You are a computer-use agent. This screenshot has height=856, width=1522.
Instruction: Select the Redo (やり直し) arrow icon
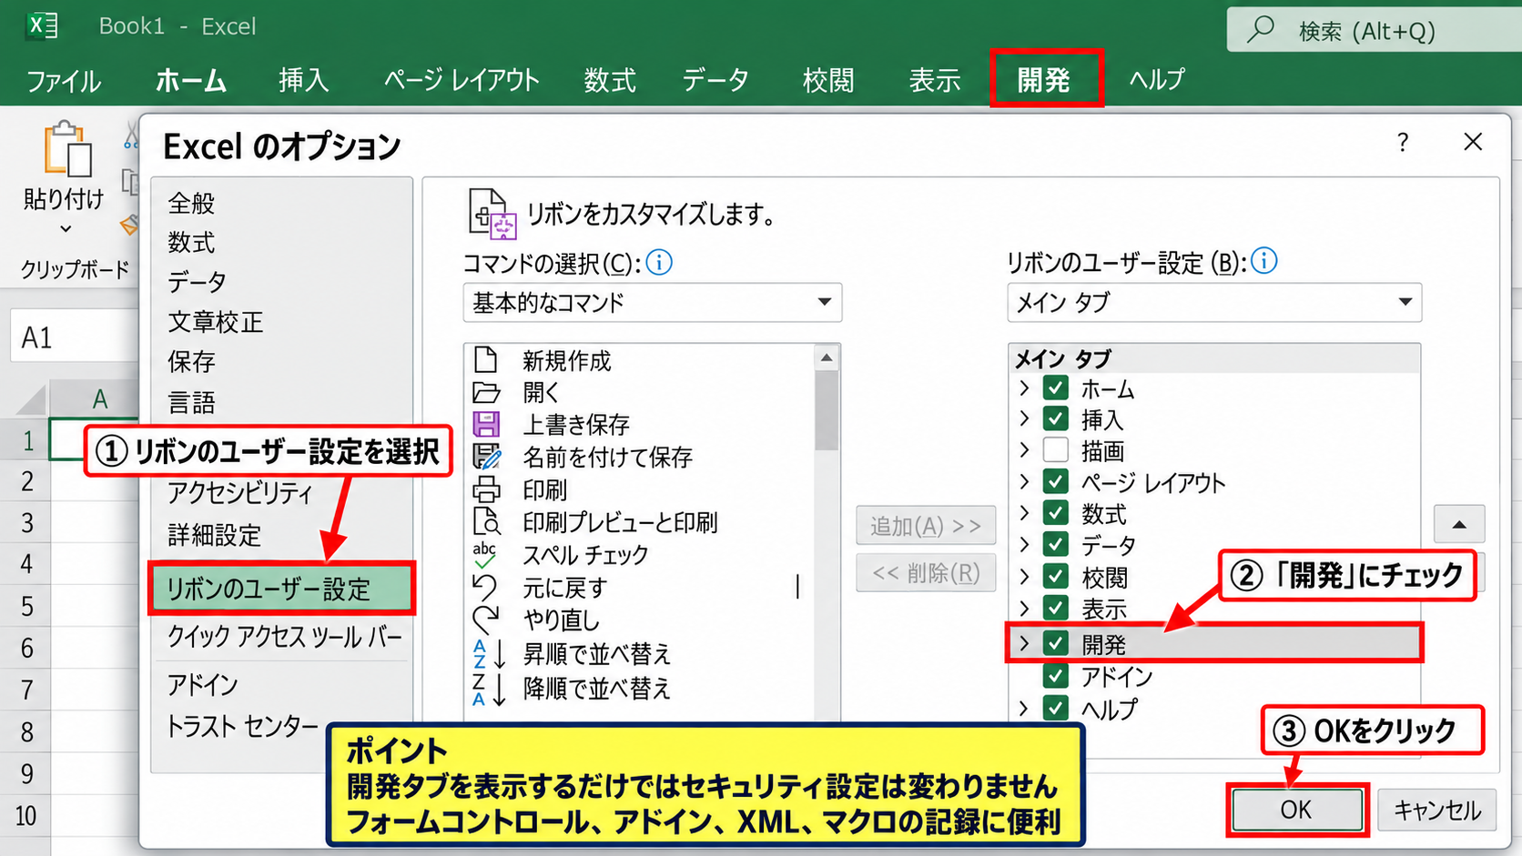[486, 619]
